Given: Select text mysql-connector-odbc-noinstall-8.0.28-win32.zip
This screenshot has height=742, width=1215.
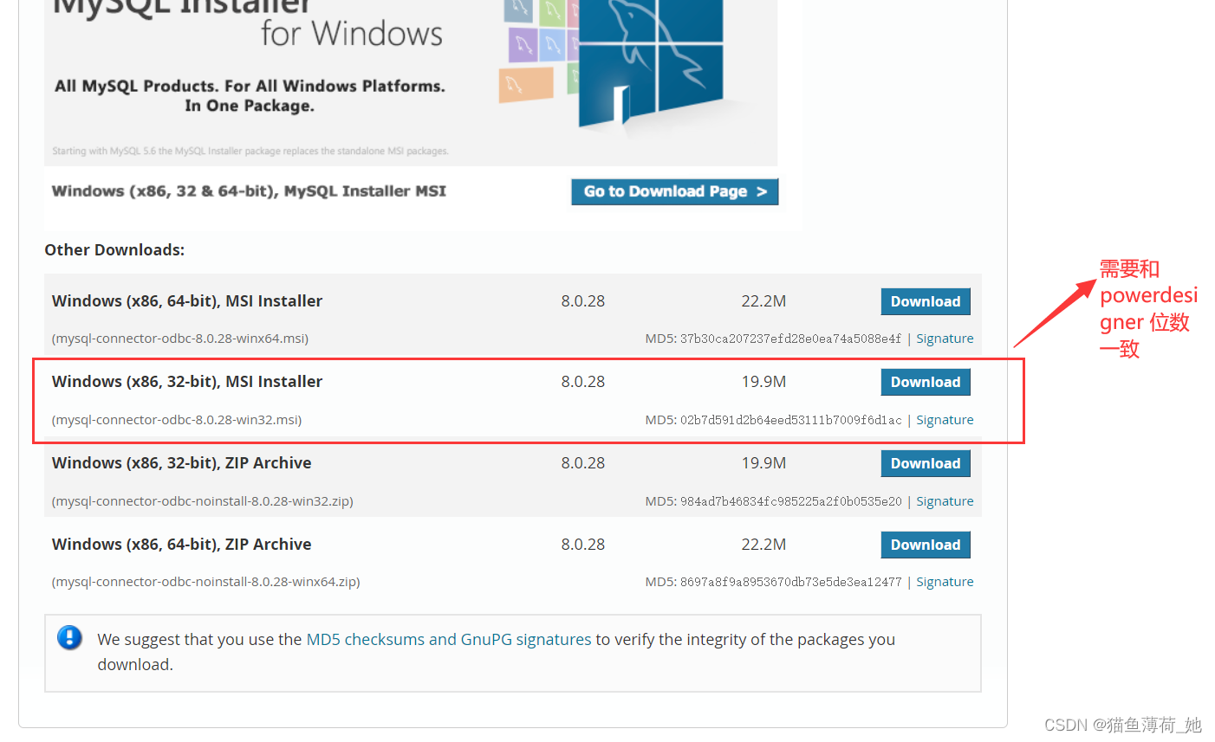Looking at the screenshot, I should pos(203,501).
